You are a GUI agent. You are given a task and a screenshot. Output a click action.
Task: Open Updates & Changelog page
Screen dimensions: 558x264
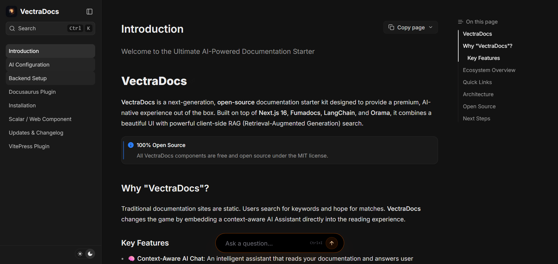click(50, 133)
